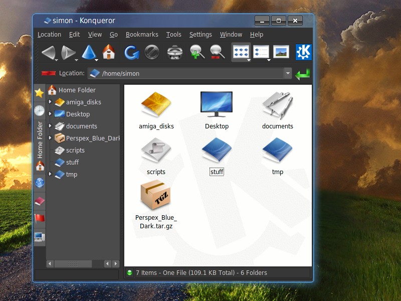Open the Up button dropdown arrow
The image size is (401, 301).
click(96, 60)
